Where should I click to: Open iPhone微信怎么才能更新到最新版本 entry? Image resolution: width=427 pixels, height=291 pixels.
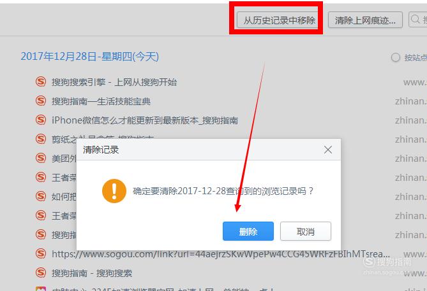tap(145, 120)
